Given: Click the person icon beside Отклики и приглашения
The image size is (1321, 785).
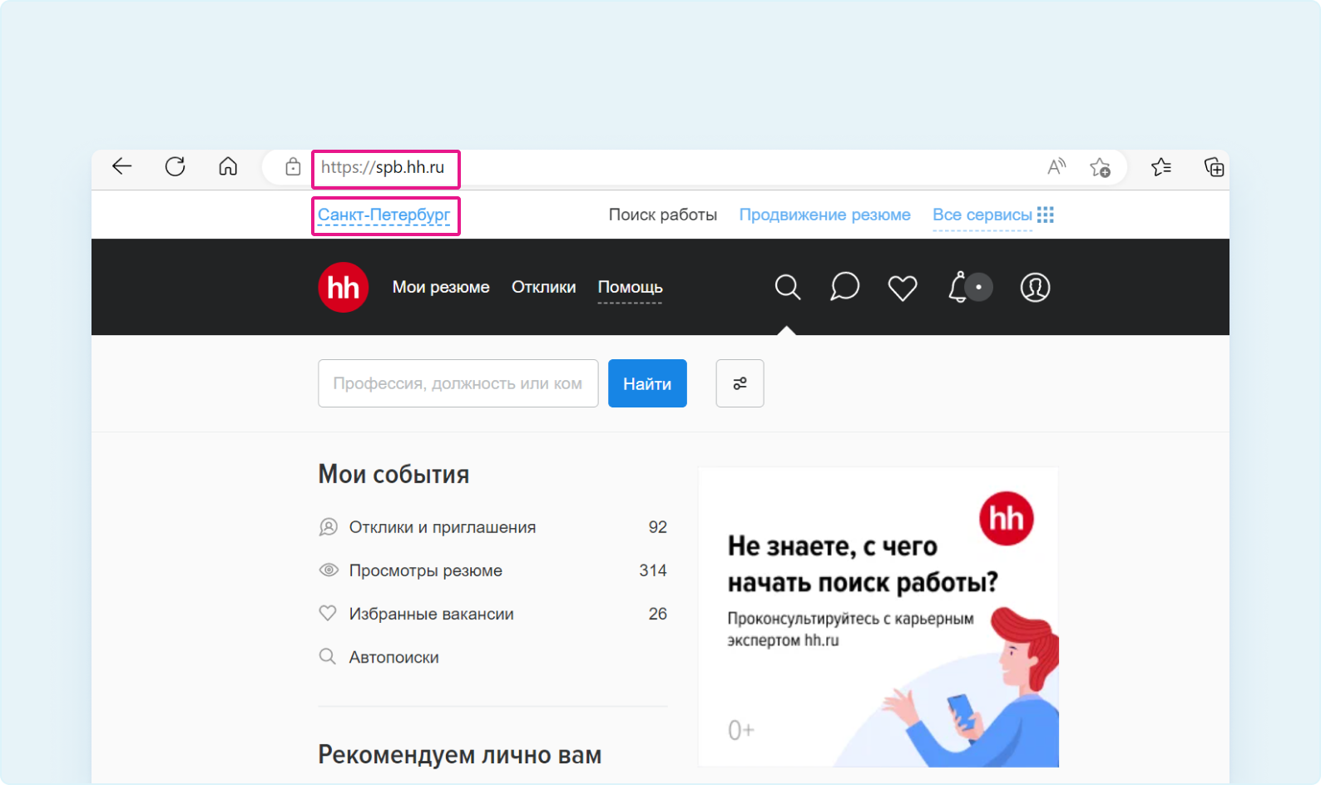Looking at the screenshot, I should click(329, 527).
